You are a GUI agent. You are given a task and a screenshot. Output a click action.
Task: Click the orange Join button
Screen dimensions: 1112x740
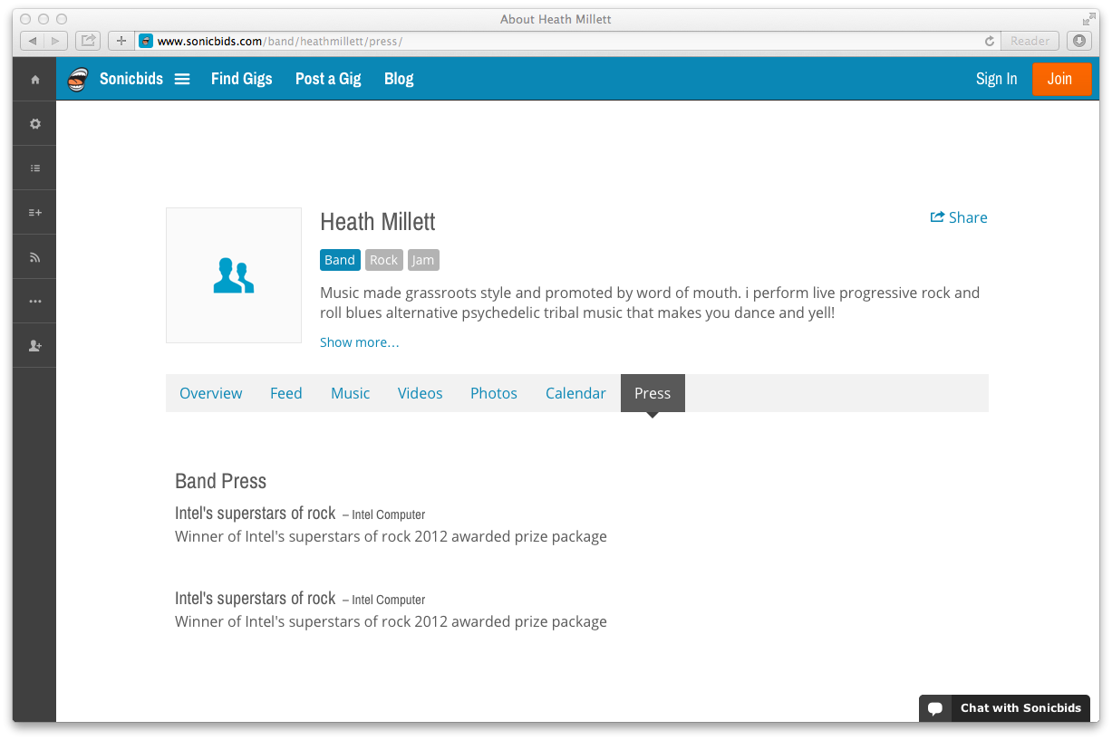click(x=1062, y=79)
